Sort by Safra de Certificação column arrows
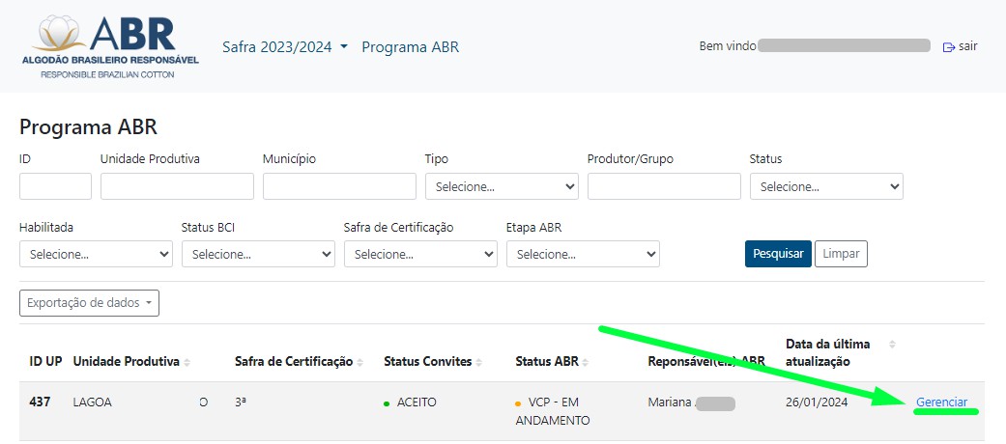 (x=360, y=362)
